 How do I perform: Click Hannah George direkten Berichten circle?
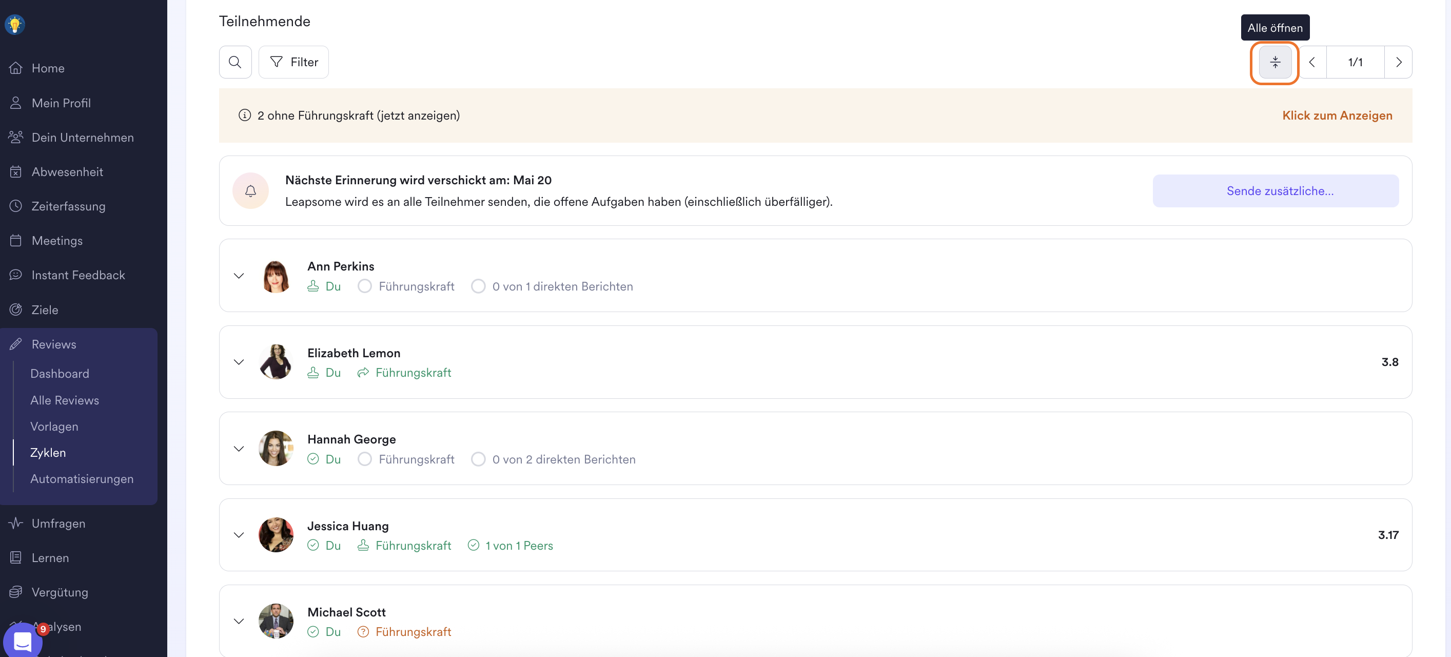478,459
